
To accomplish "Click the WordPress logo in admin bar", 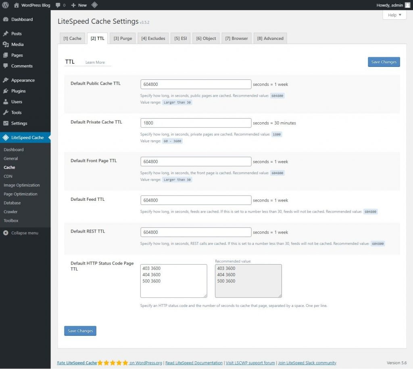I will (5, 5).
